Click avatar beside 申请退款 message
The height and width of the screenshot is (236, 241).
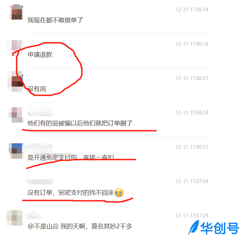tap(15, 48)
